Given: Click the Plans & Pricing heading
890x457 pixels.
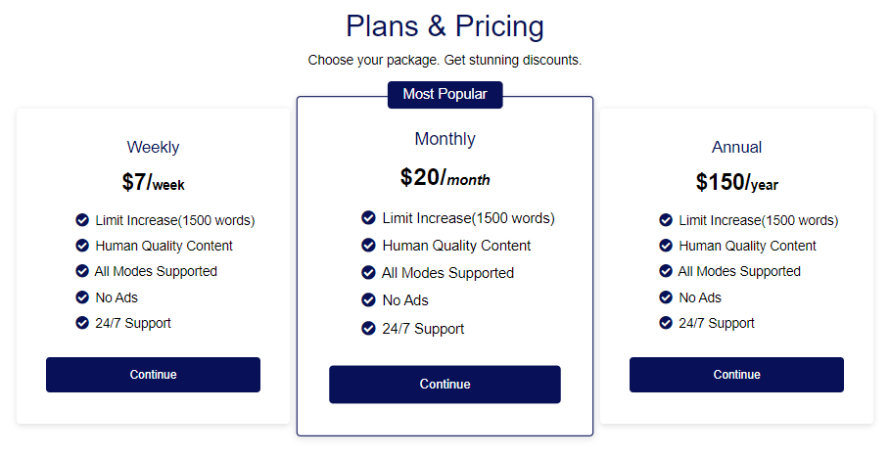Looking at the screenshot, I should point(445,26).
